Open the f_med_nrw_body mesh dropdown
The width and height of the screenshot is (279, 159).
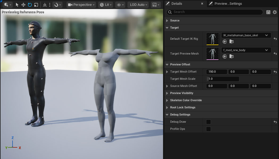[x=246, y=50]
